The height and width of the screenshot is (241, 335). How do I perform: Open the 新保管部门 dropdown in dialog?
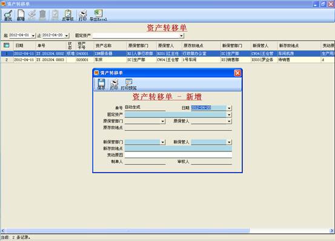click(x=162, y=142)
